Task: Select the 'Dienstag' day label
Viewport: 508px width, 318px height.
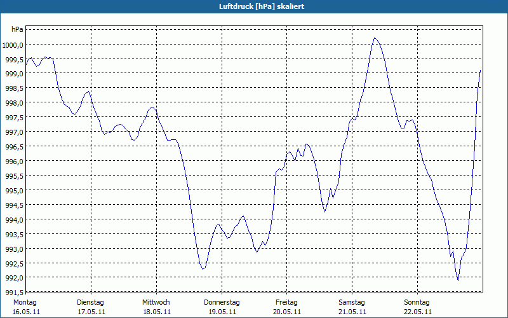Action: (x=90, y=303)
